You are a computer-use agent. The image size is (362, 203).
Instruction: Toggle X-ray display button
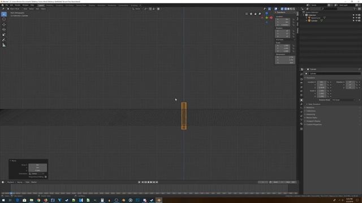tap(282, 9)
